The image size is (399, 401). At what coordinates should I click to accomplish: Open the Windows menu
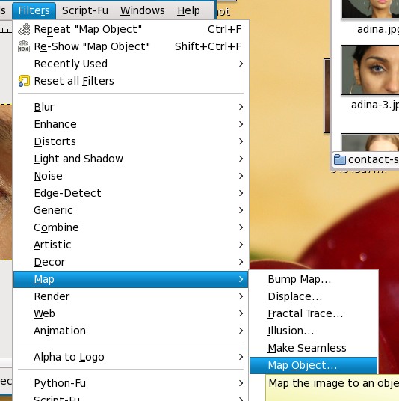point(143,10)
